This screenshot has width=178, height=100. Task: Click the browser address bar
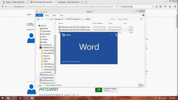pyautogui.click(x=60, y=7)
